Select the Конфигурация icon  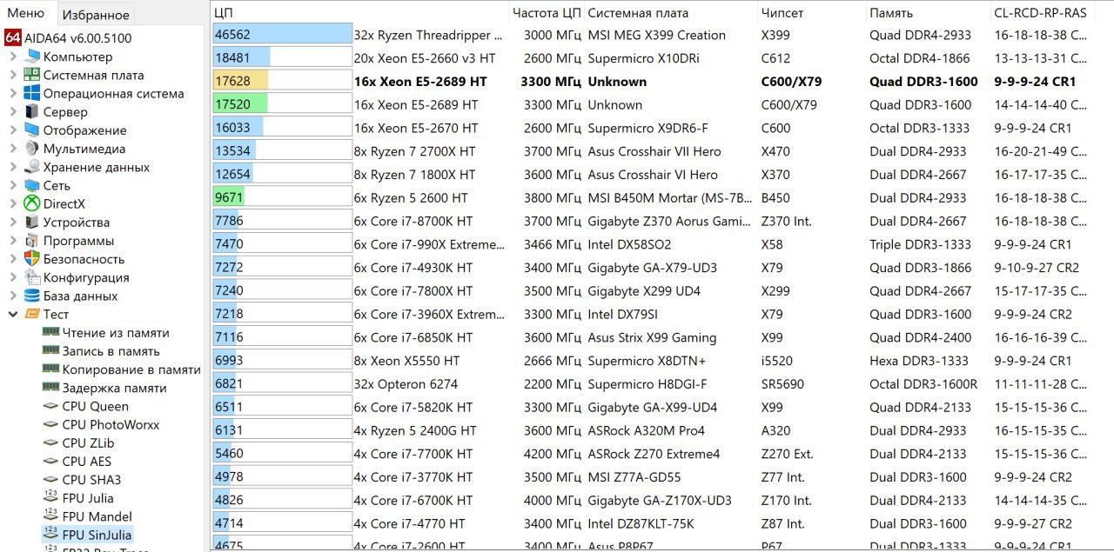pos(32,277)
